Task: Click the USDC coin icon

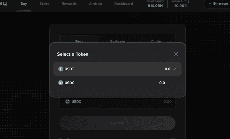Action: point(61,83)
